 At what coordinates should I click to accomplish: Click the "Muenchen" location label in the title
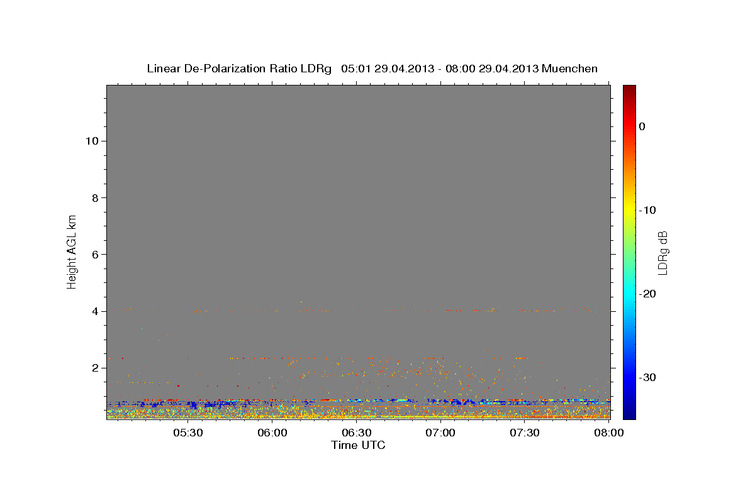(x=569, y=69)
